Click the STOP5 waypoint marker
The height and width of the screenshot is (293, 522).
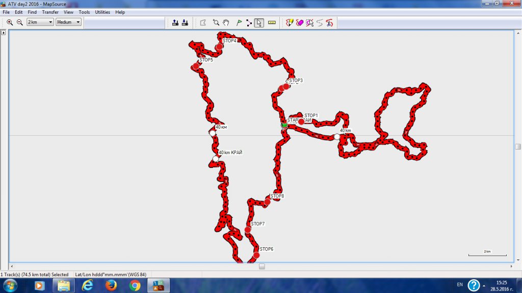[x=196, y=66]
